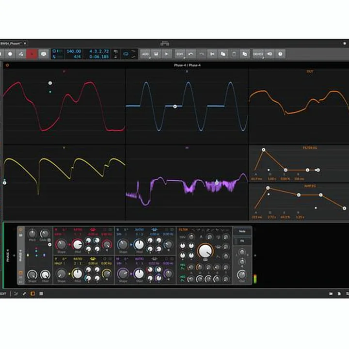This screenshot has width=349, height=349.
Task: Click the browser folder icon at bottom right
Action: pos(331,294)
